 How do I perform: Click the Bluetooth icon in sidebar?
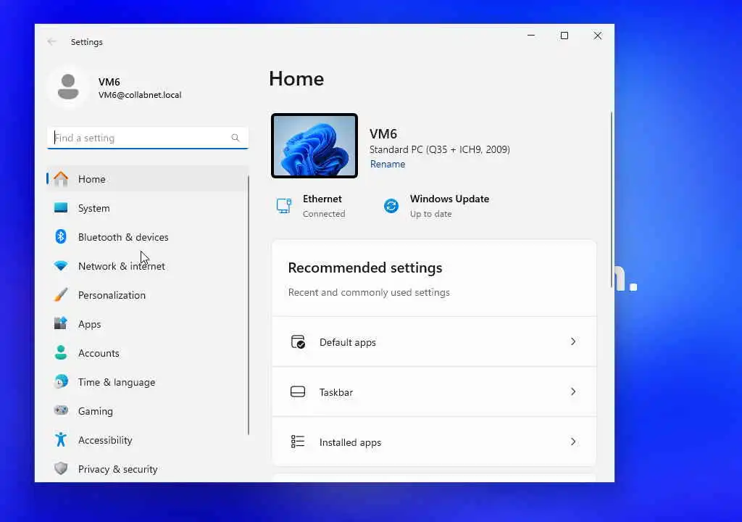tap(61, 237)
